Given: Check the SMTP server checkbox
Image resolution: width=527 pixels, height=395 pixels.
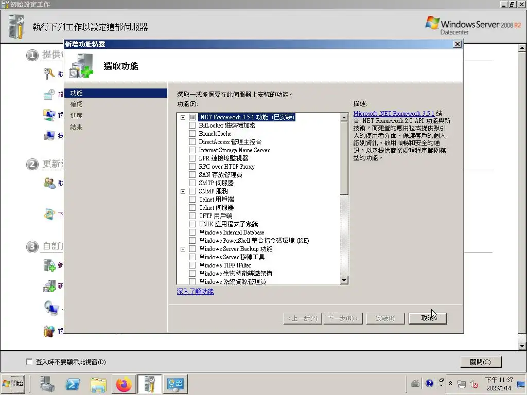Looking at the screenshot, I should tap(192, 183).
